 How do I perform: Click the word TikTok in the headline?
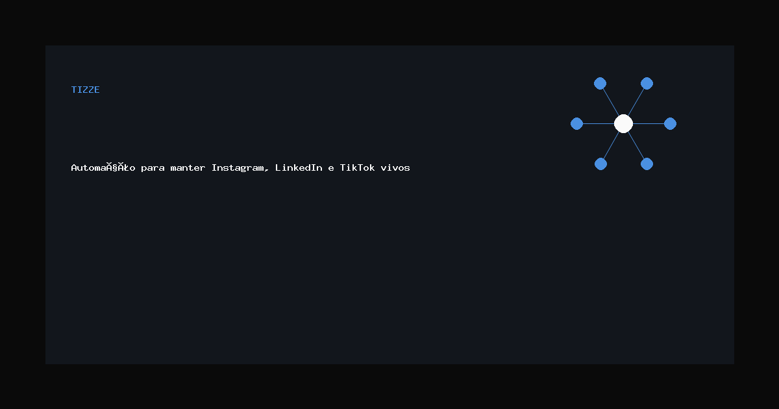click(357, 167)
